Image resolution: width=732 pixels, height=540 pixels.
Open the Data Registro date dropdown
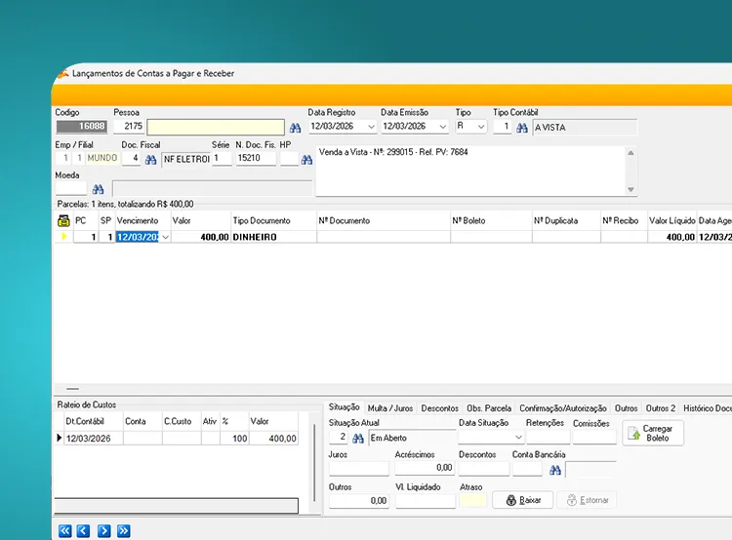pyautogui.click(x=371, y=127)
